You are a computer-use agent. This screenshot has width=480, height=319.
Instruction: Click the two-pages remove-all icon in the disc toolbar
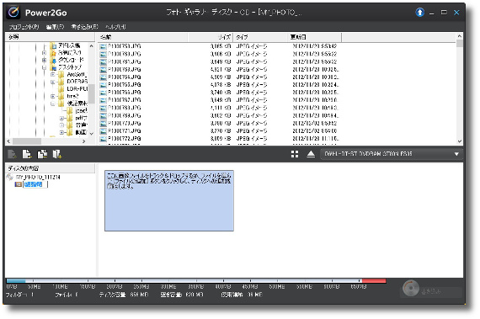[42, 154]
